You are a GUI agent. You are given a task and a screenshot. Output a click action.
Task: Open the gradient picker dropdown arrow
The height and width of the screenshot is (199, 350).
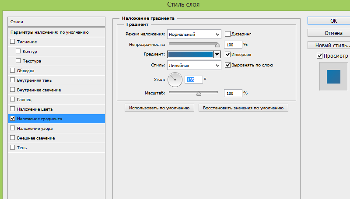216,55
